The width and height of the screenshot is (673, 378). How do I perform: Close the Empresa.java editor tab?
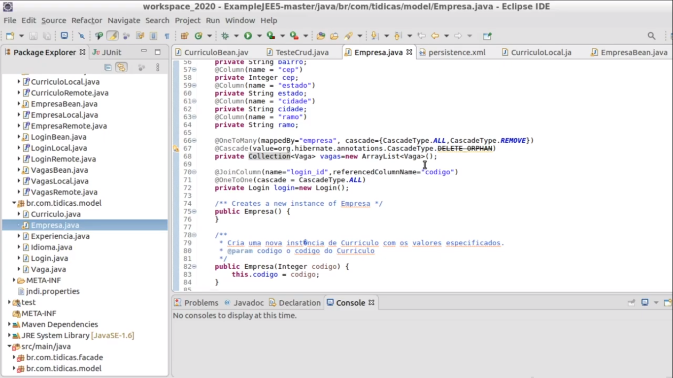(x=409, y=52)
